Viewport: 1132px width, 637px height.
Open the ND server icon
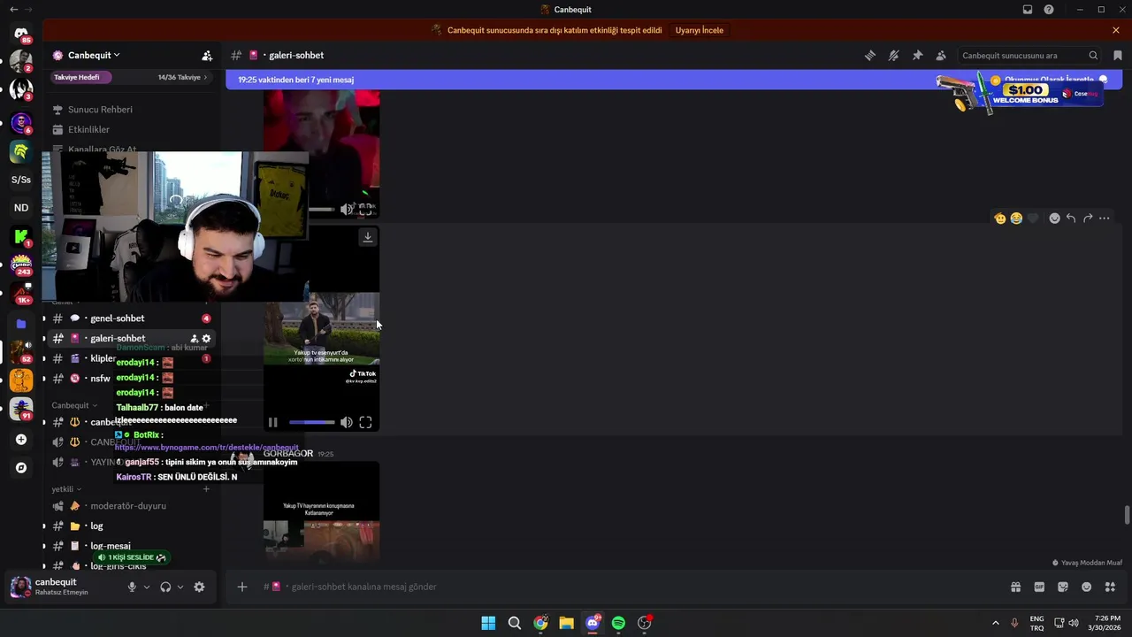pos(21,208)
